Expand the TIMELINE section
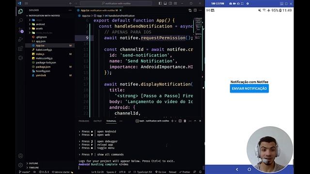Screen dimensions: 310x174 point(34,168)
